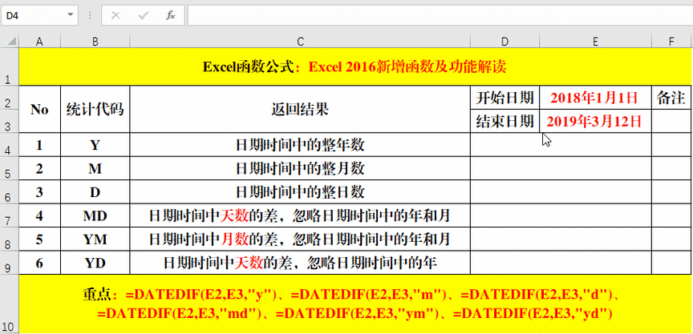Image resolution: width=693 pixels, height=334 pixels.
Task: Select empty result cell in the M row
Action: click(x=561, y=168)
